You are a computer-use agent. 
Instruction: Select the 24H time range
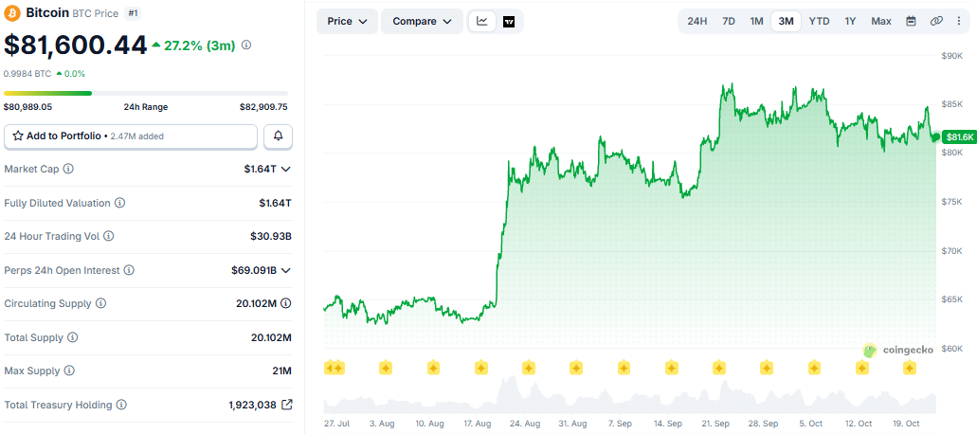tap(697, 21)
